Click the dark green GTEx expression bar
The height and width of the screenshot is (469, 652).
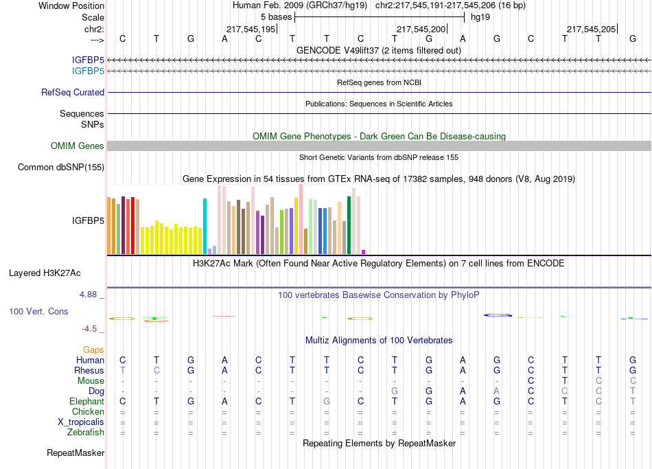click(x=349, y=225)
